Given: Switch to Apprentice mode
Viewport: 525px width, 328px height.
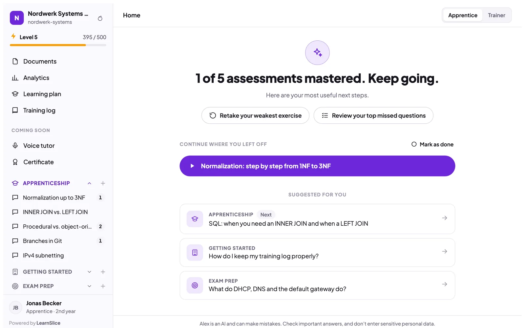Looking at the screenshot, I should coord(463,15).
